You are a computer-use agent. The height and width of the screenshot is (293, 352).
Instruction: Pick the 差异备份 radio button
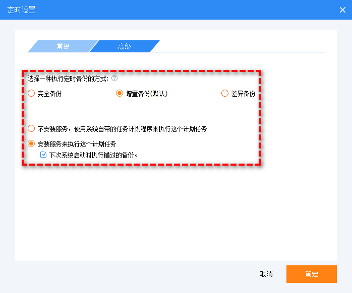pyautogui.click(x=225, y=93)
